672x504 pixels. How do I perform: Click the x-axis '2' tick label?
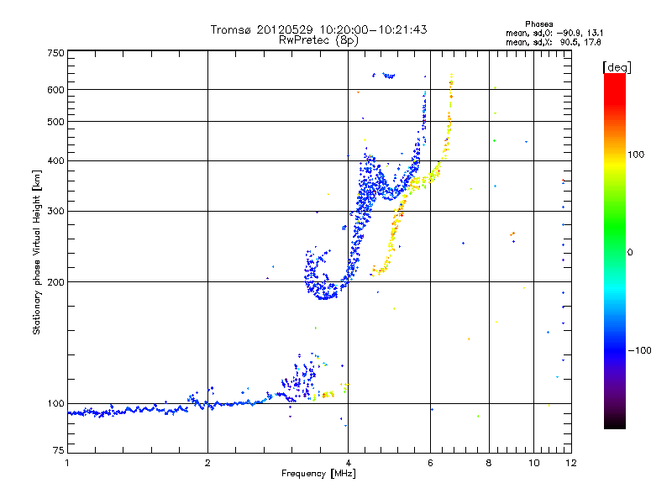click(207, 463)
